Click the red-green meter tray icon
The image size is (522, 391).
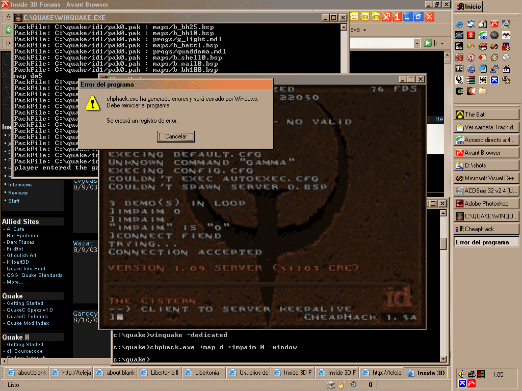481,374
